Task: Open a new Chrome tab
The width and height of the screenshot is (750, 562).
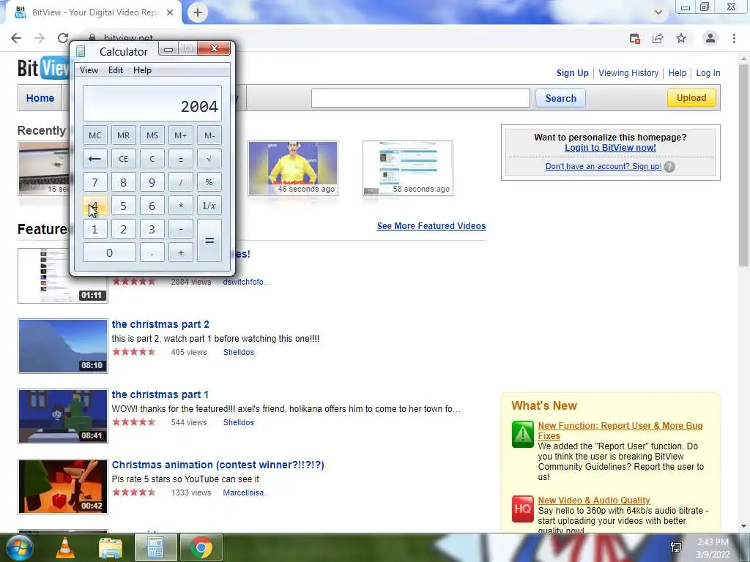Action: tap(198, 13)
